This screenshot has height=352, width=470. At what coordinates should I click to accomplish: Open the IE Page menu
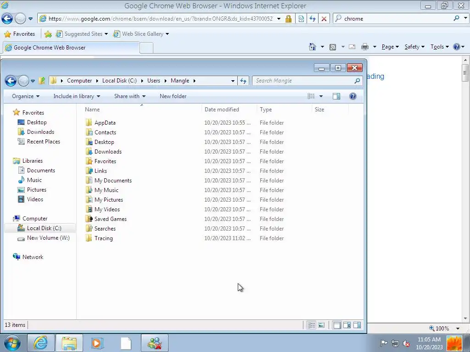(x=390, y=47)
